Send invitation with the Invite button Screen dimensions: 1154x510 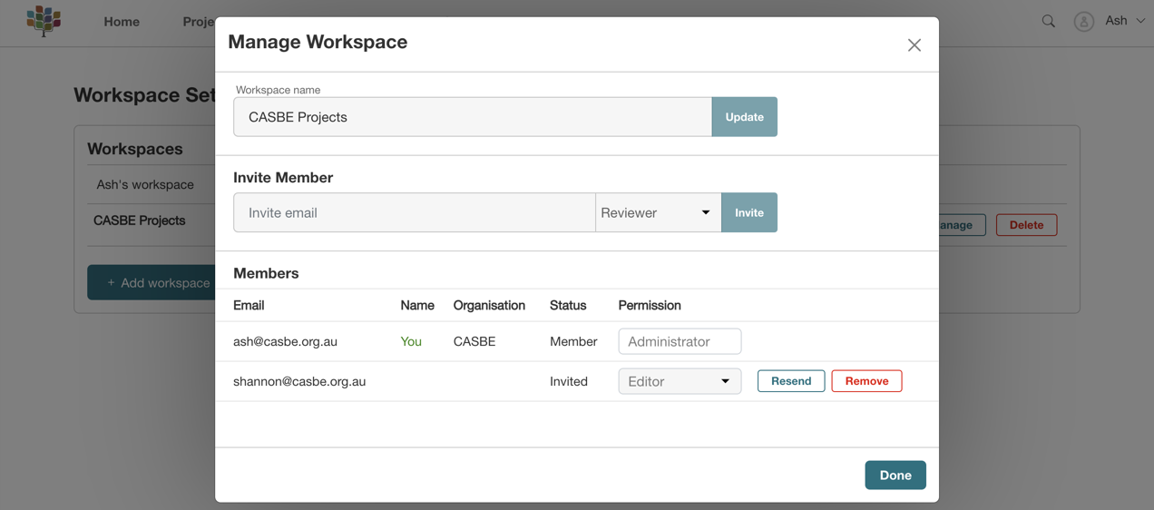coord(748,212)
